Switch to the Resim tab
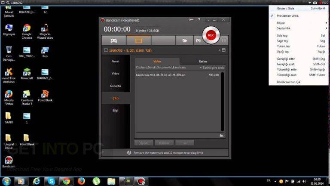The width and height of the screenshot is (330, 186). [x=203, y=62]
